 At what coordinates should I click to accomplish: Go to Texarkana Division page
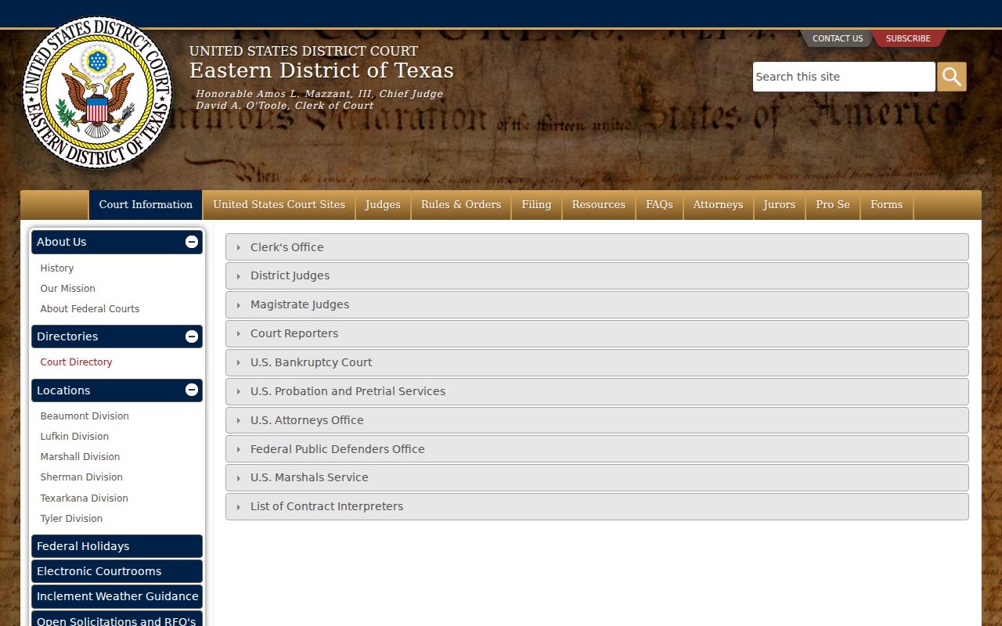(84, 498)
